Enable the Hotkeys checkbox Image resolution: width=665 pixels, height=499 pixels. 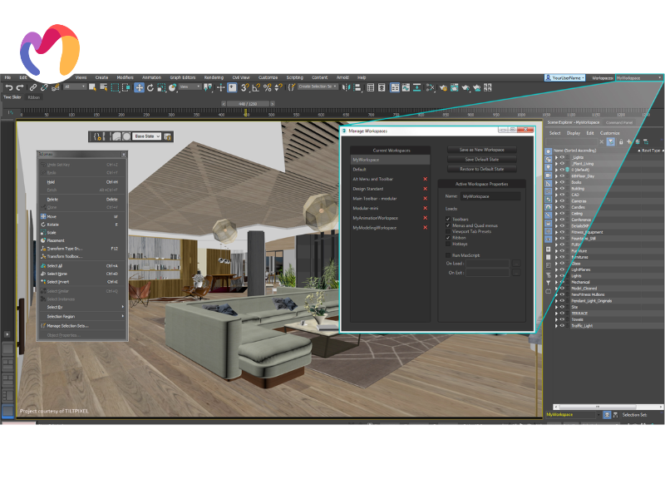coord(447,244)
